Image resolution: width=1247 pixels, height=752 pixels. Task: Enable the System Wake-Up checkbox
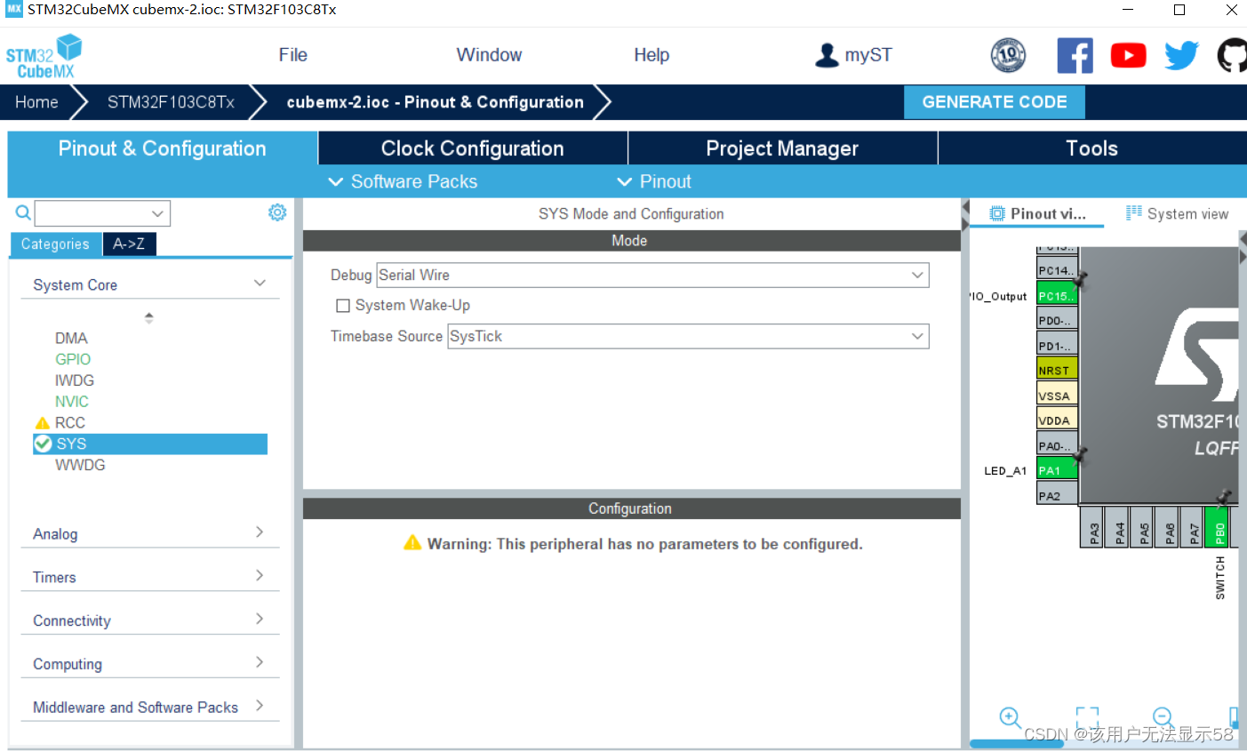343,306
